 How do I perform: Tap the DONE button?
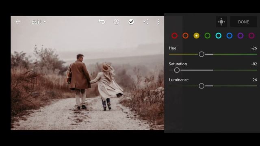(243, 22)
